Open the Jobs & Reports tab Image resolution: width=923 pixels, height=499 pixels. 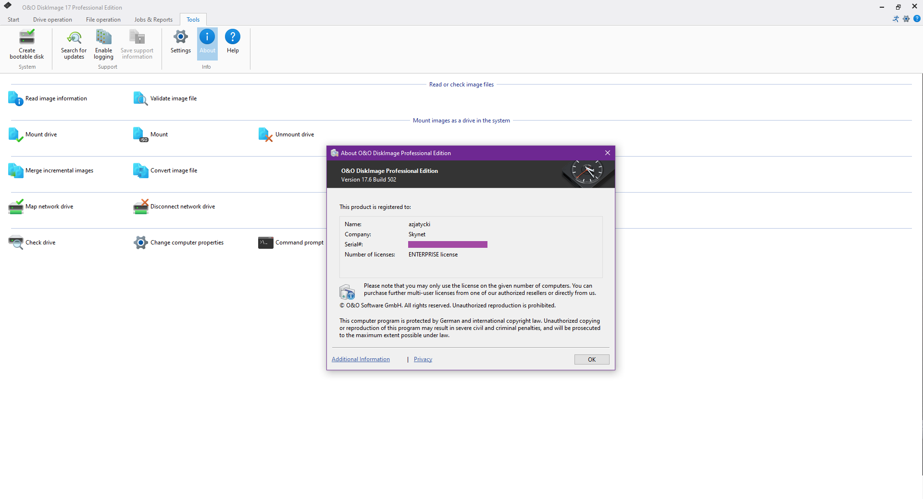153,20
